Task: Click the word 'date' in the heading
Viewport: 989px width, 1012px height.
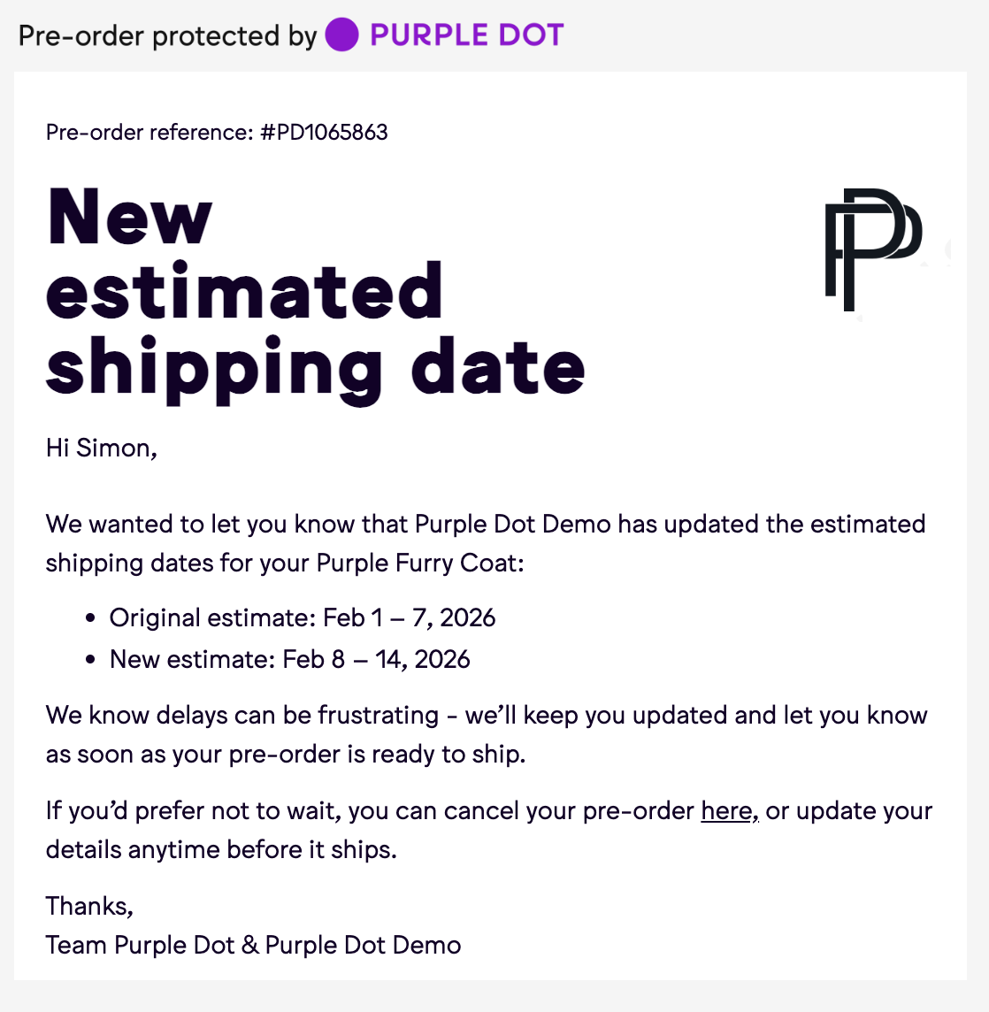Action: (x=498, y=369)
